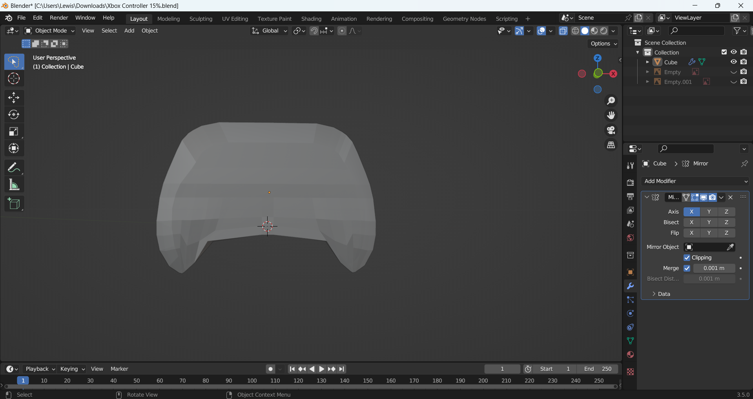Click the 3D Cursor tool
The image size is (753, 399).
coord(14,79)
